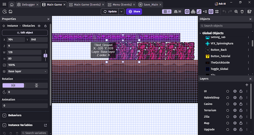The height and width of the screenshot is (135, 254).
Task: Click the X position field
Action: click(x=16, y=39)
